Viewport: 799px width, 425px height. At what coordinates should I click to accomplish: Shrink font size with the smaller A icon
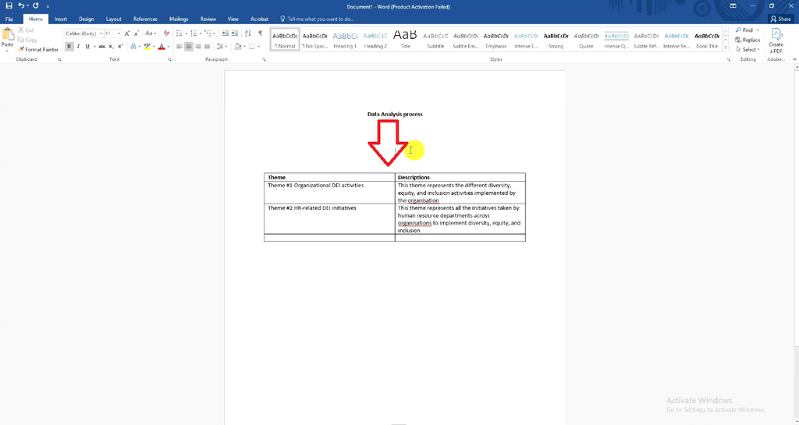(136, 34)
